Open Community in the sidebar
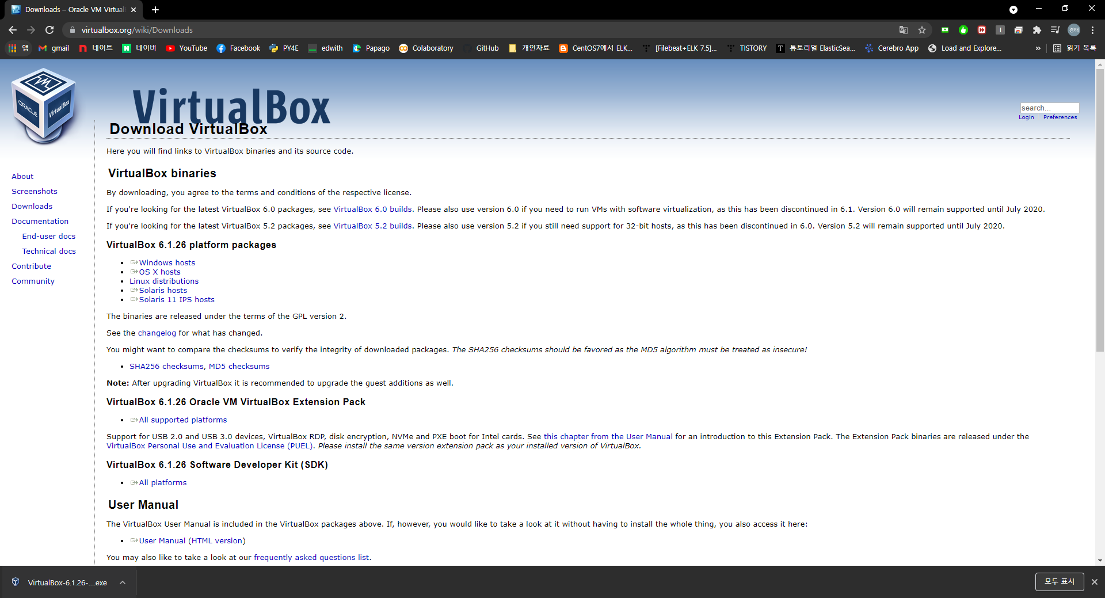The height and width of the screenshot is (598, 1105). (33, 281)
